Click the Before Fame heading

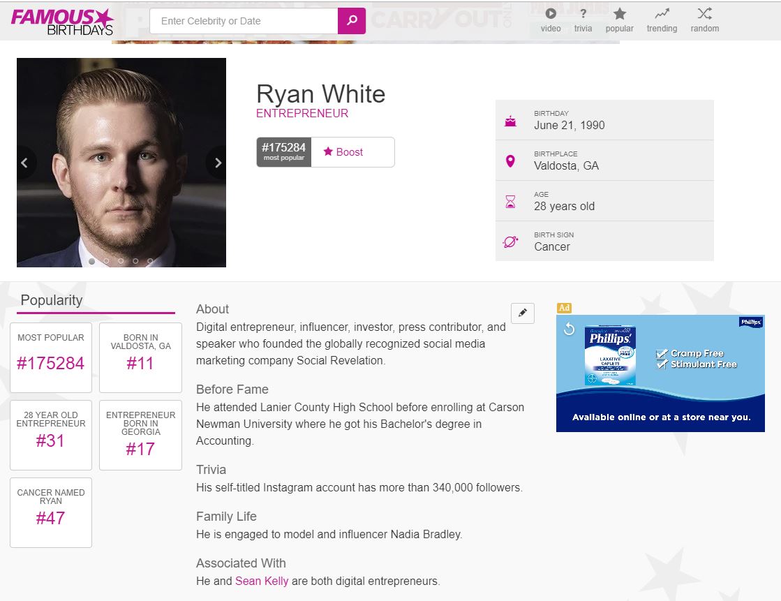232,389
